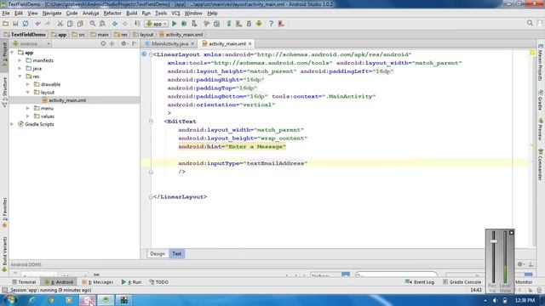Click the Back navigation arrow icon
This screenshot has height=306, width=545.
(115, 24)
